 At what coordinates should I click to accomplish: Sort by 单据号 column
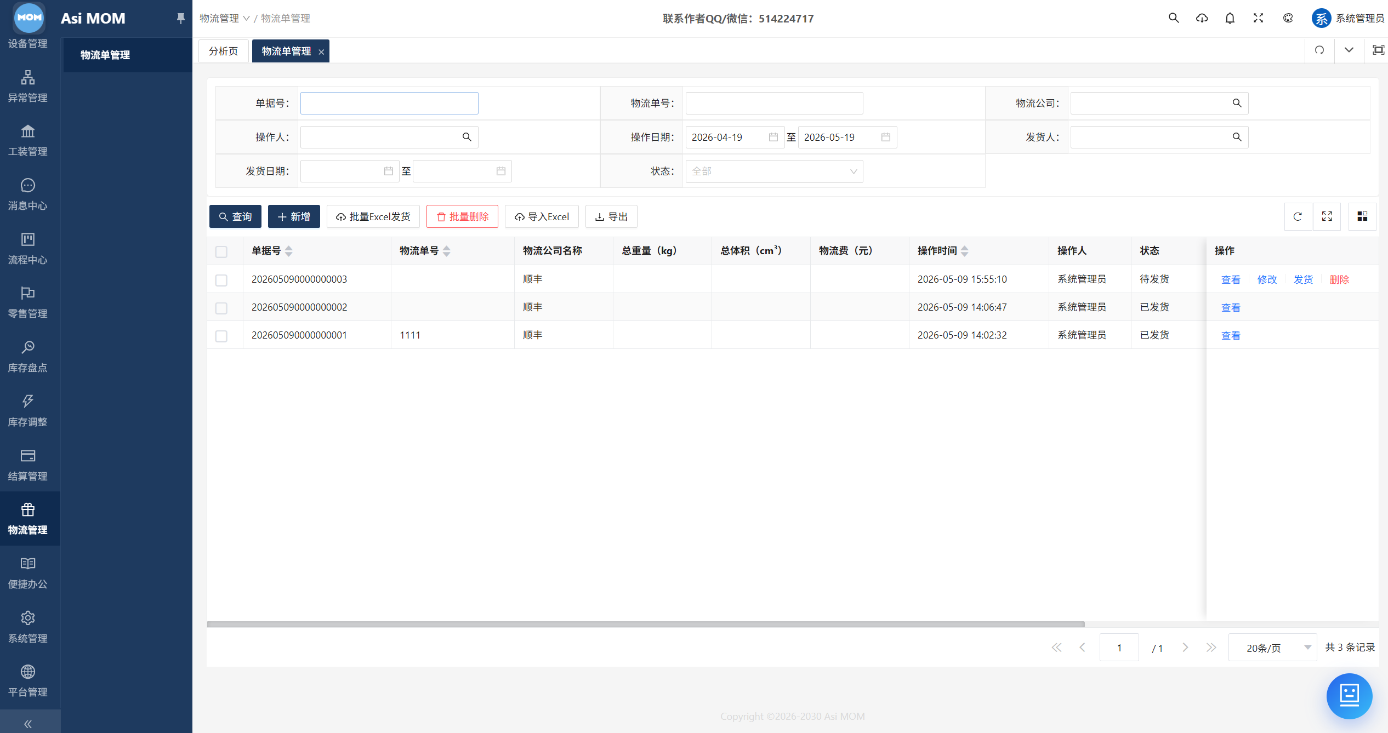tap(289, 251)
